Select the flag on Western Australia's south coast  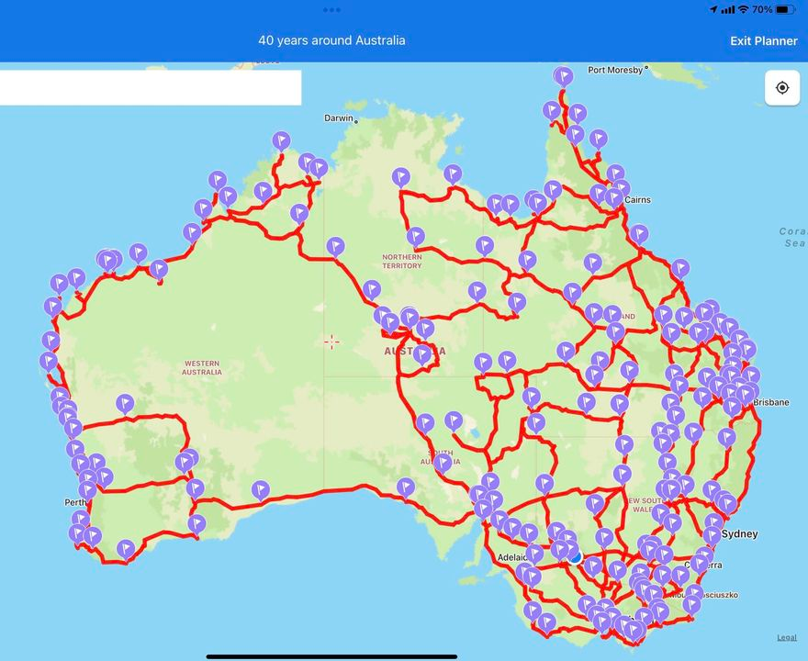[126, 548]
